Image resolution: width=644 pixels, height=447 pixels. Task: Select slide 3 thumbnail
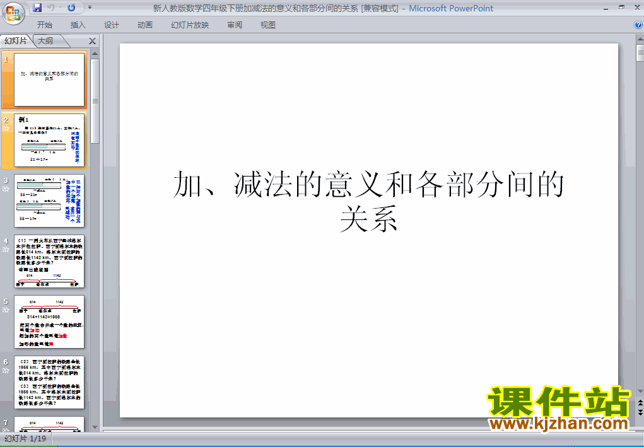coord(49,200)
